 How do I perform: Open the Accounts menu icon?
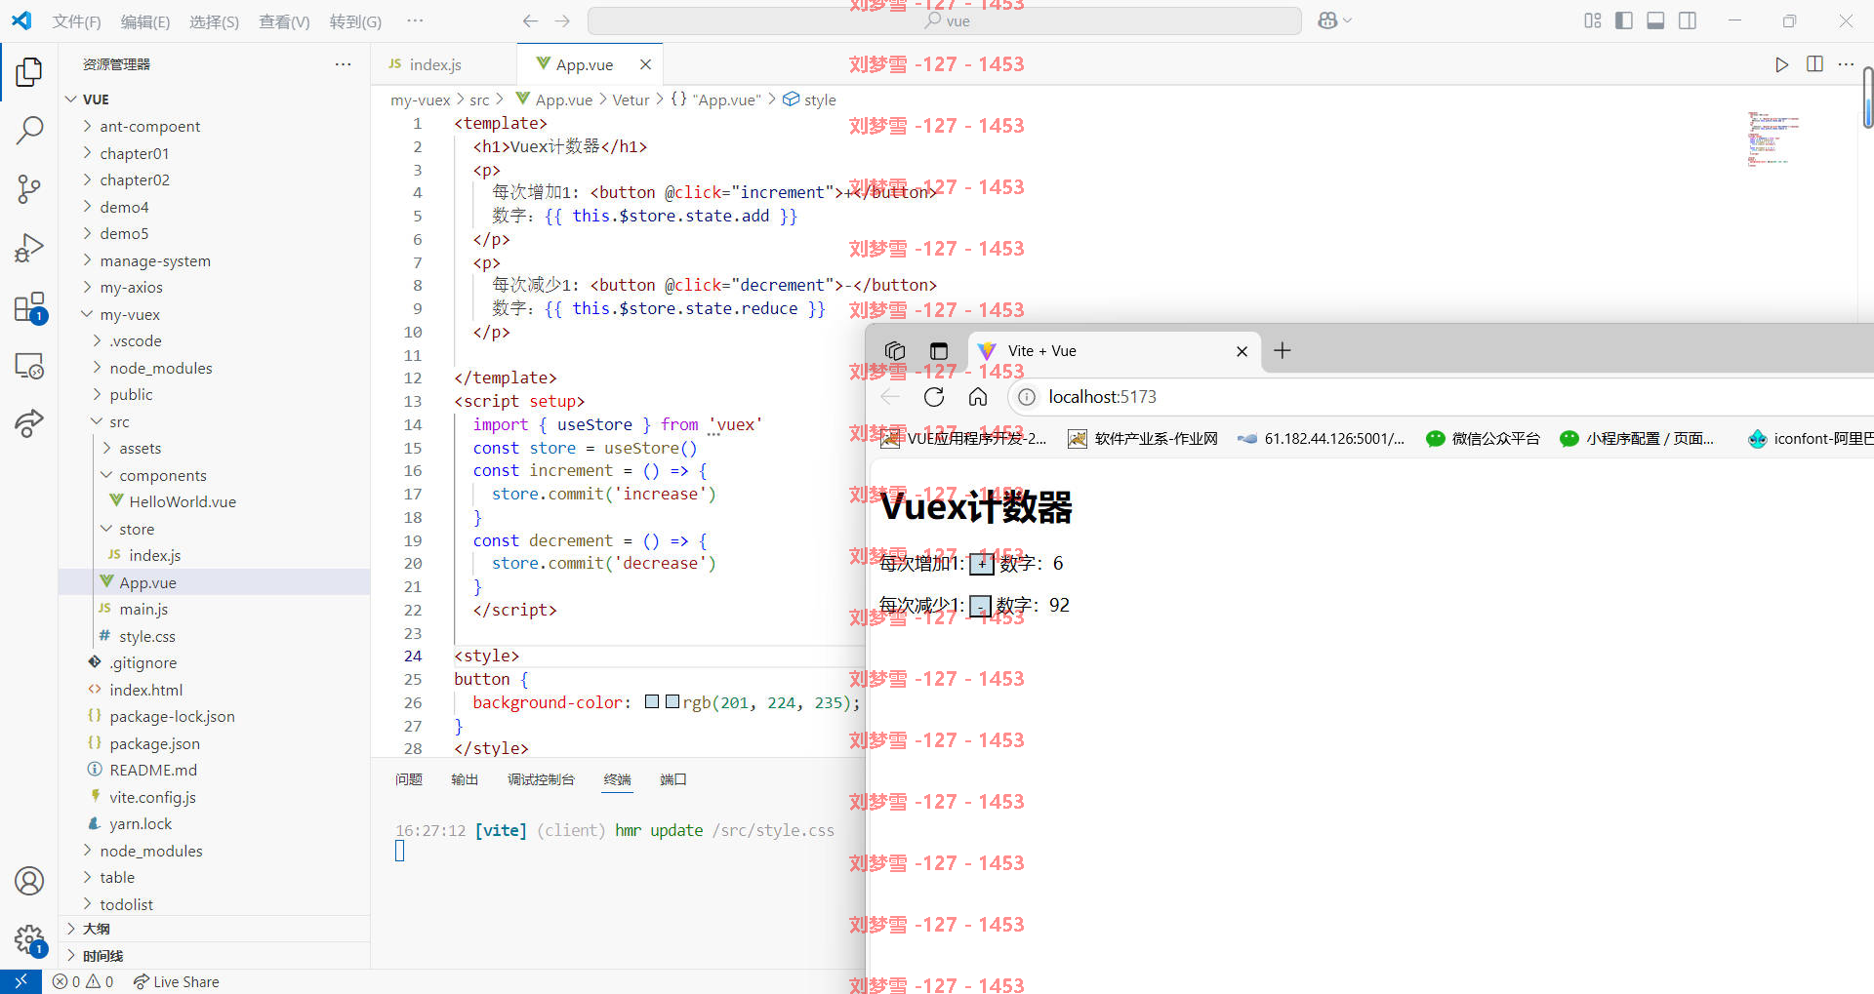(x=29, y=881)
